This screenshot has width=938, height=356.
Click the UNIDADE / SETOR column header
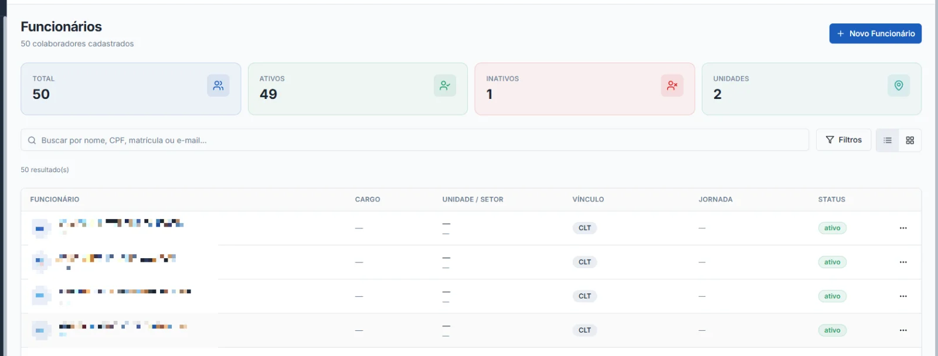473,200
